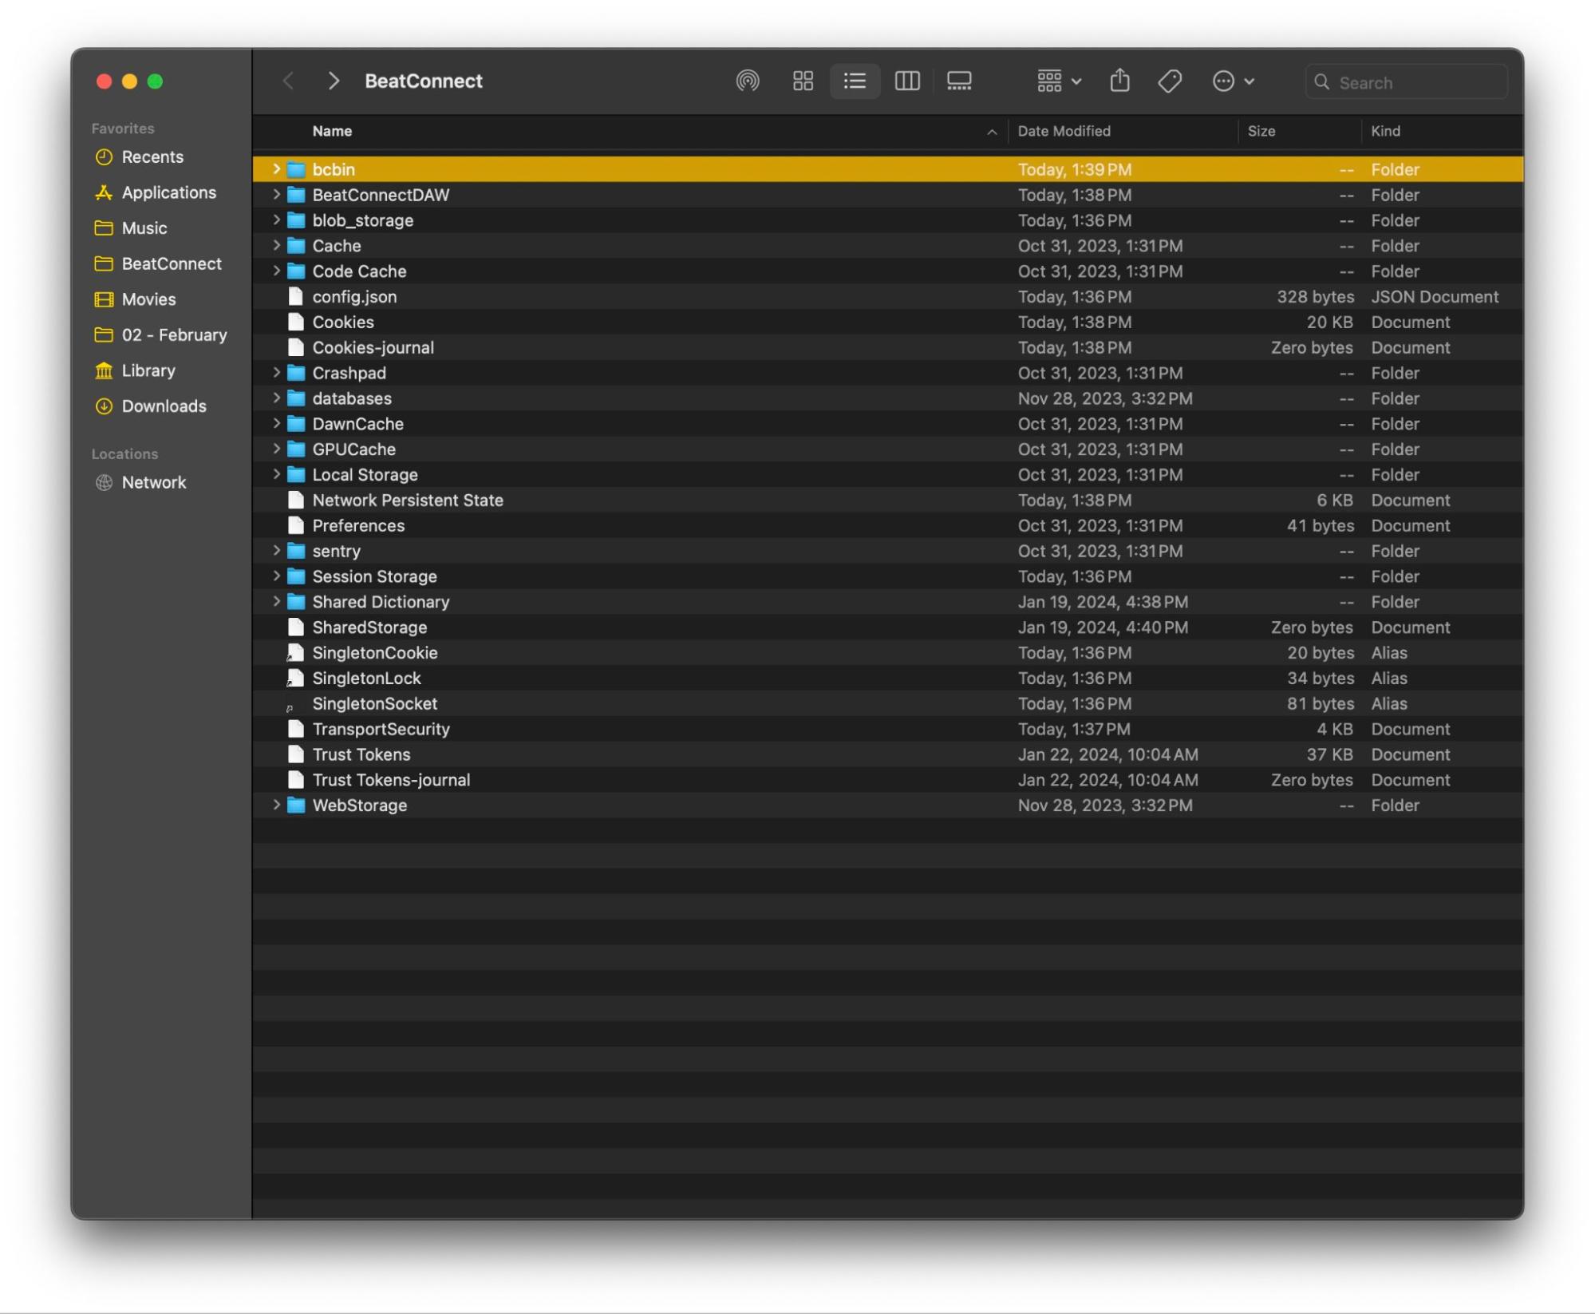Open Movies in the sidebar
Viewport: 1595px width, 1314px height.
tap(135, 300)
